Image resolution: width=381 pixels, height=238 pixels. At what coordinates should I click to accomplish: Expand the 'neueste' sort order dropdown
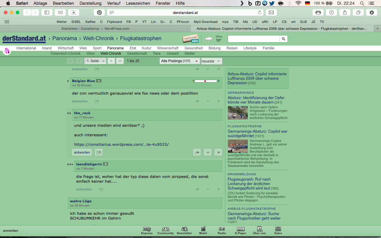pyautogui.click(x=211, y=61)
